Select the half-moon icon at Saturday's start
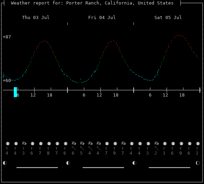Viewport: 204px width, 184px height. point(134,163)
